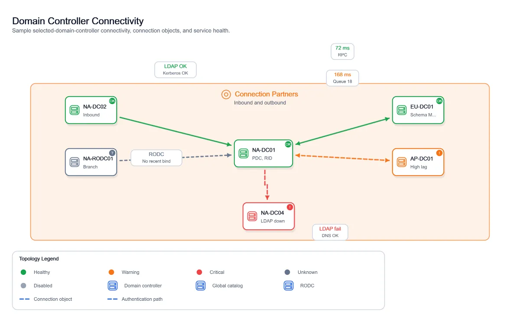Click the orange Warning legend dot
This screenshot has height=322, width=520.
111,272
